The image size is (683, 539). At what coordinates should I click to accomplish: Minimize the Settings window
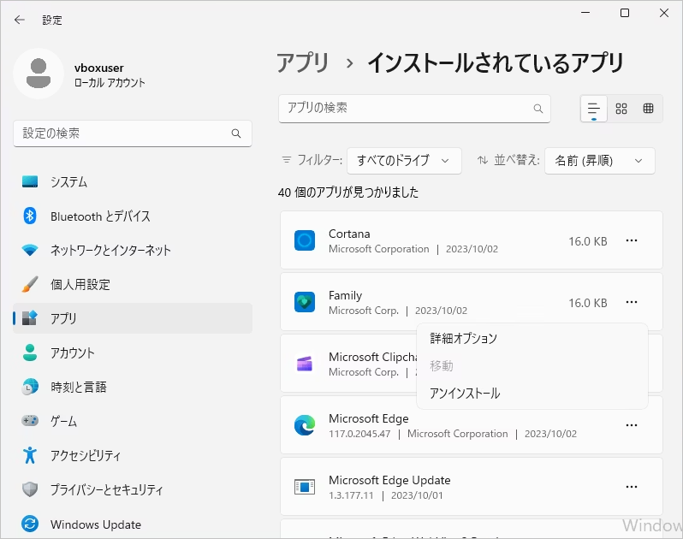pyautogui.click(x=585, y=13)
